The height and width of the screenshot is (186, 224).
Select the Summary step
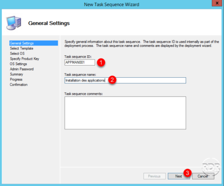click(x=16, y=74)
